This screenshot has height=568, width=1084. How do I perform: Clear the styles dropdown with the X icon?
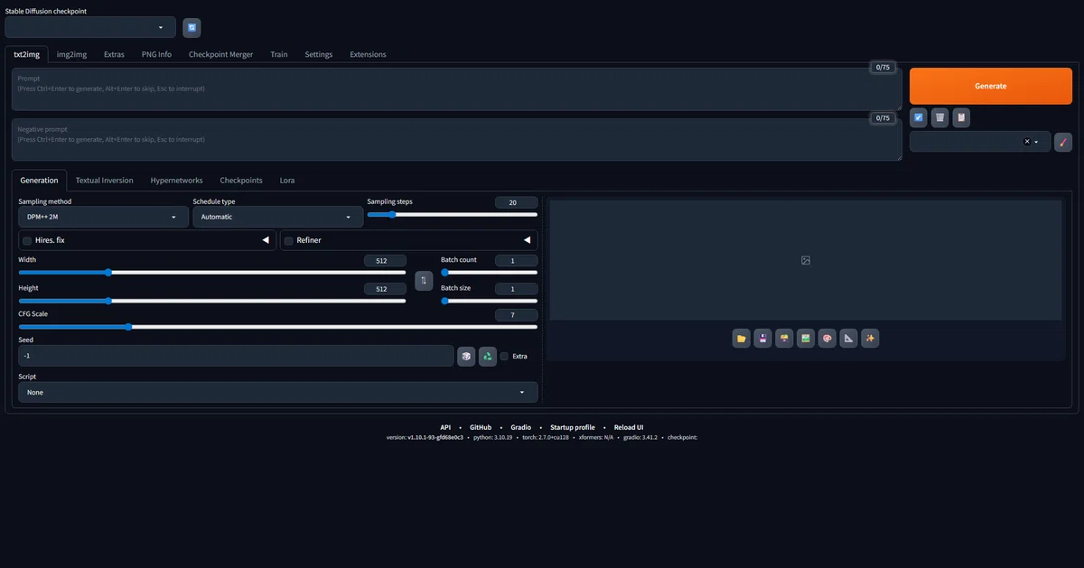point(1027,142)
